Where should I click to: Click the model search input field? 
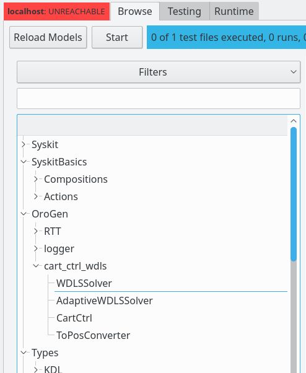(x=159, y=99)
